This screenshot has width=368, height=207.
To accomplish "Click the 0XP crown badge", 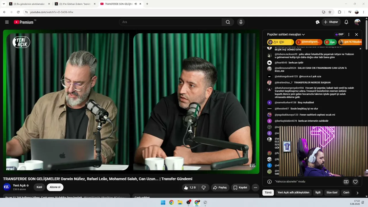I will click(x=339, y=34).
